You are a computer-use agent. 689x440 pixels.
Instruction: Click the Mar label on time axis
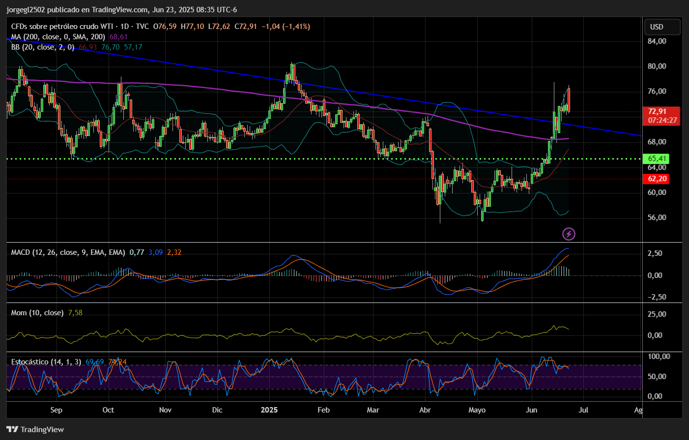(x=373, y=410)
